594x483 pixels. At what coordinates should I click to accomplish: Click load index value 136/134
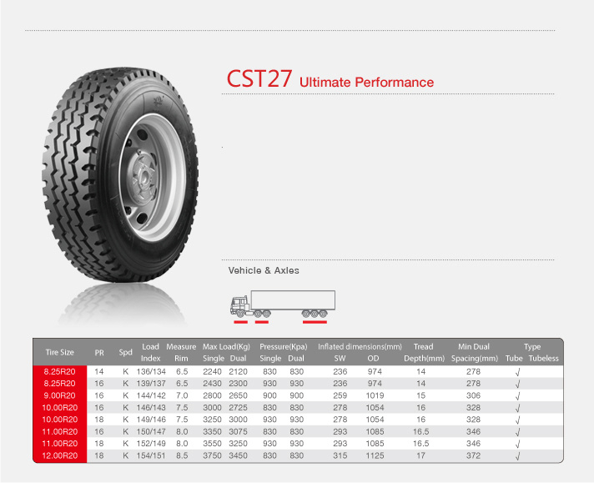click(151, 371)
